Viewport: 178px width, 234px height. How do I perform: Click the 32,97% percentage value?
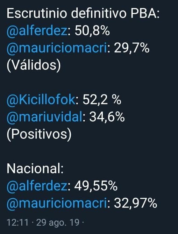tap(135, 203)
